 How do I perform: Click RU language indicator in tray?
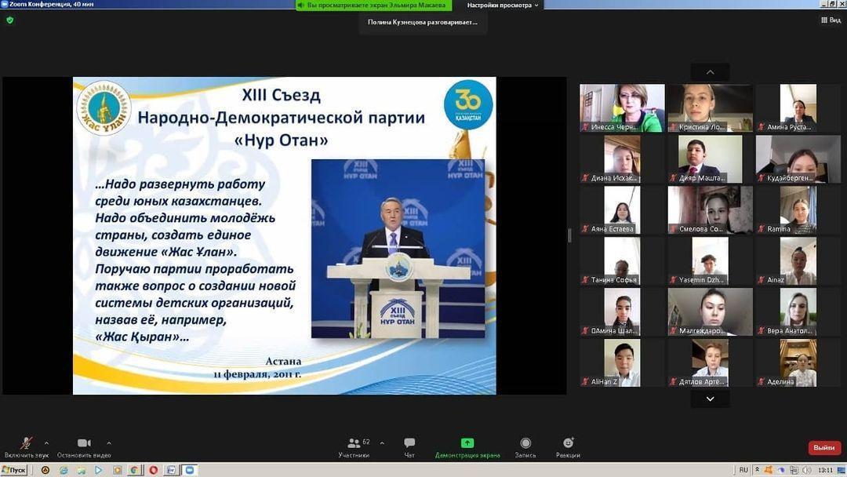tap(743, 470)
